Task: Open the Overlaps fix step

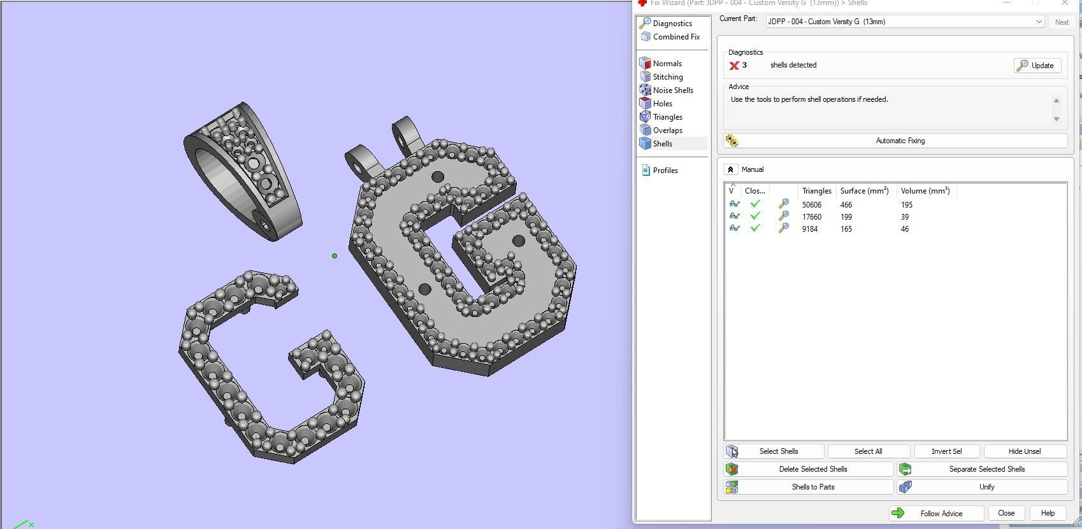Action: tap(667, 130)
